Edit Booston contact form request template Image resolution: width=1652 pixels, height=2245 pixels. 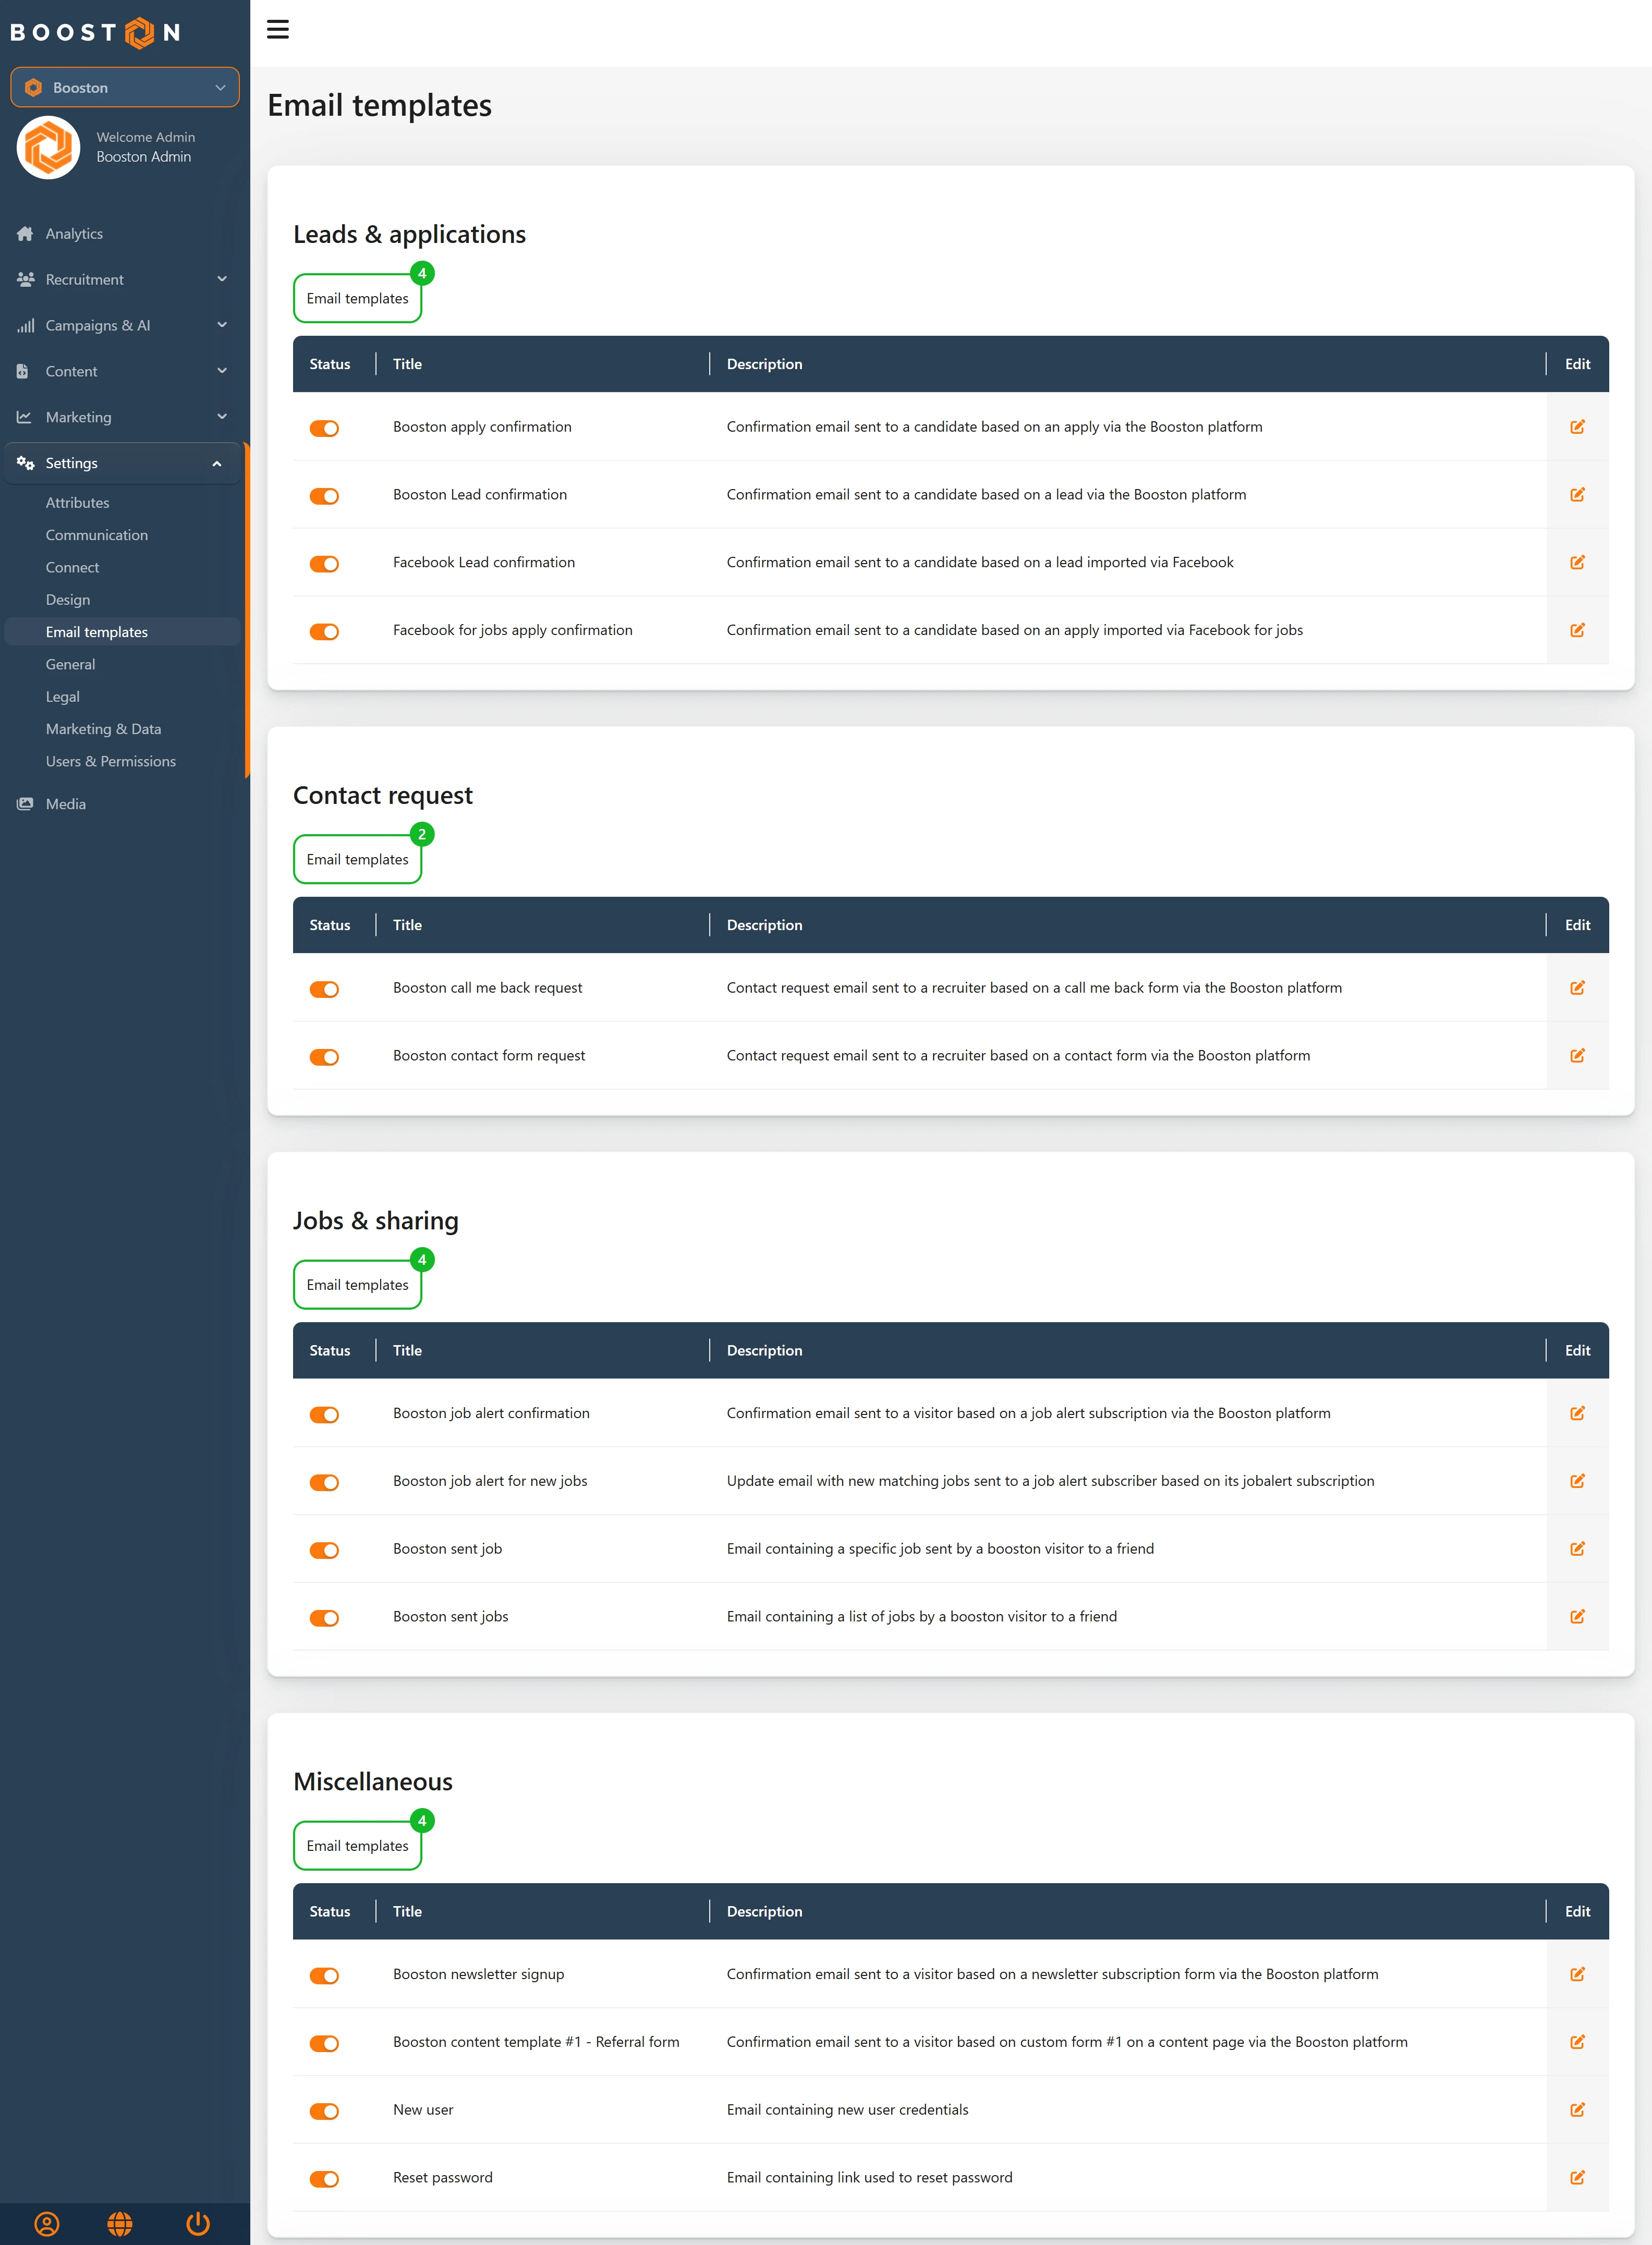click(1577, 1056)
